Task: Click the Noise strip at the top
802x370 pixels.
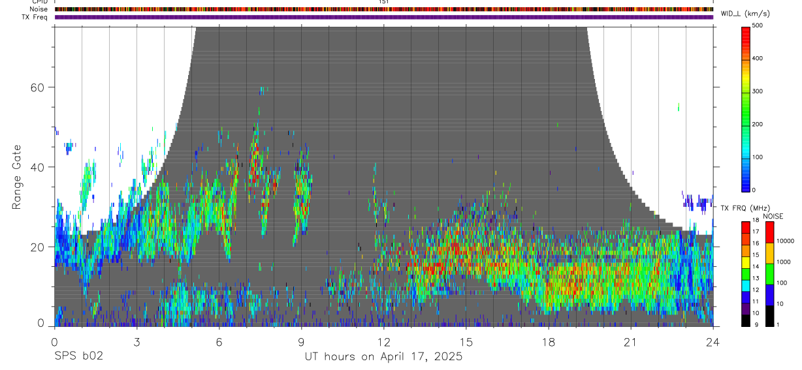Action: point(384,9)
